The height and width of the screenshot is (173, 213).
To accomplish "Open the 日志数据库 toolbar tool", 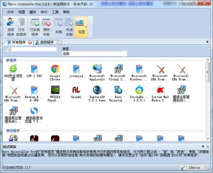I will tap(21, 27).
